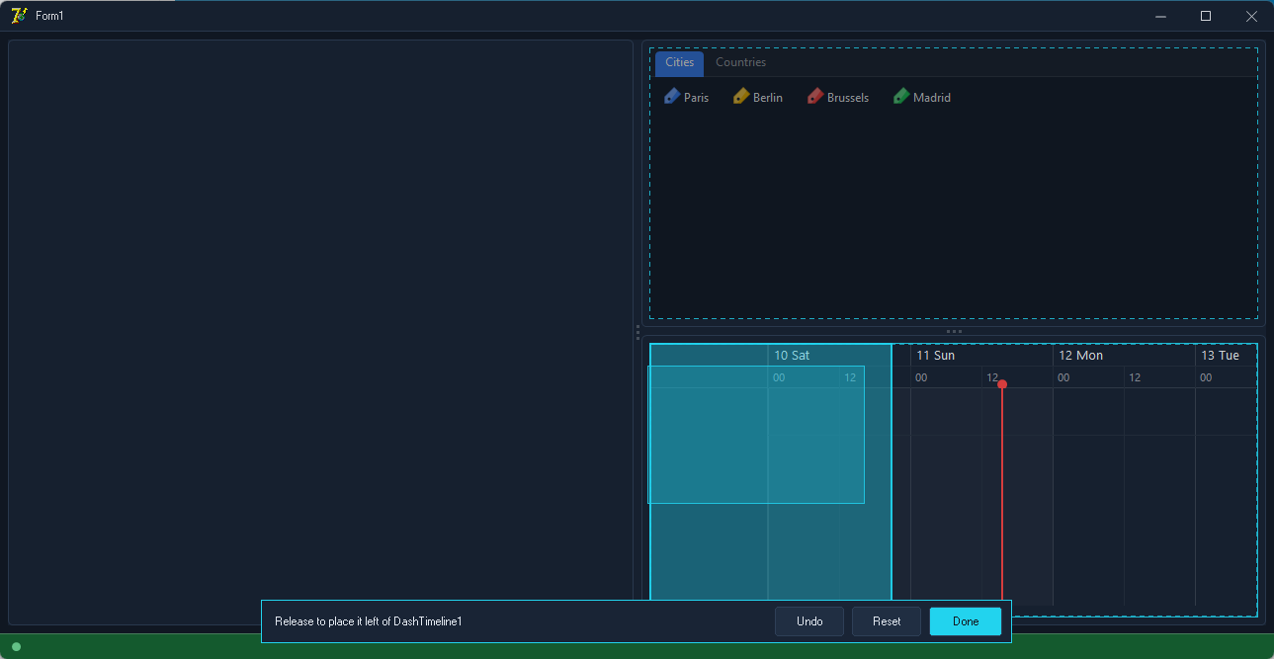Click the horizontal splitter grip above timeline
The width and height of the screenshot is (1274, 659).
pos(954,331)
